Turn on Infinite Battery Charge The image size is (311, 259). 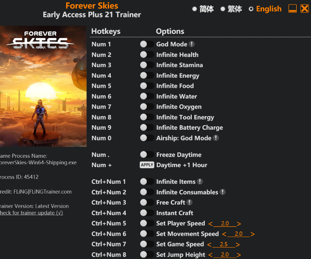pos(147,127)
